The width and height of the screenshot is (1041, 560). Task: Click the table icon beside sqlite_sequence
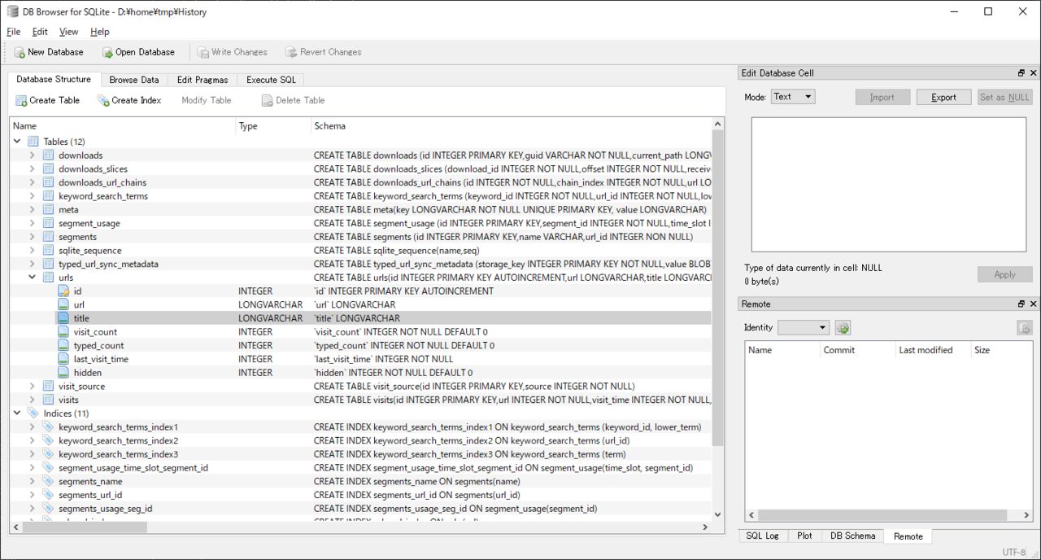click(x=48, y=250)
